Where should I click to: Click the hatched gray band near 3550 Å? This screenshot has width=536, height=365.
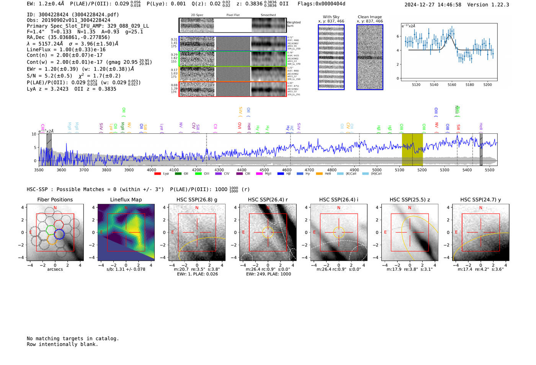(49, 149)
